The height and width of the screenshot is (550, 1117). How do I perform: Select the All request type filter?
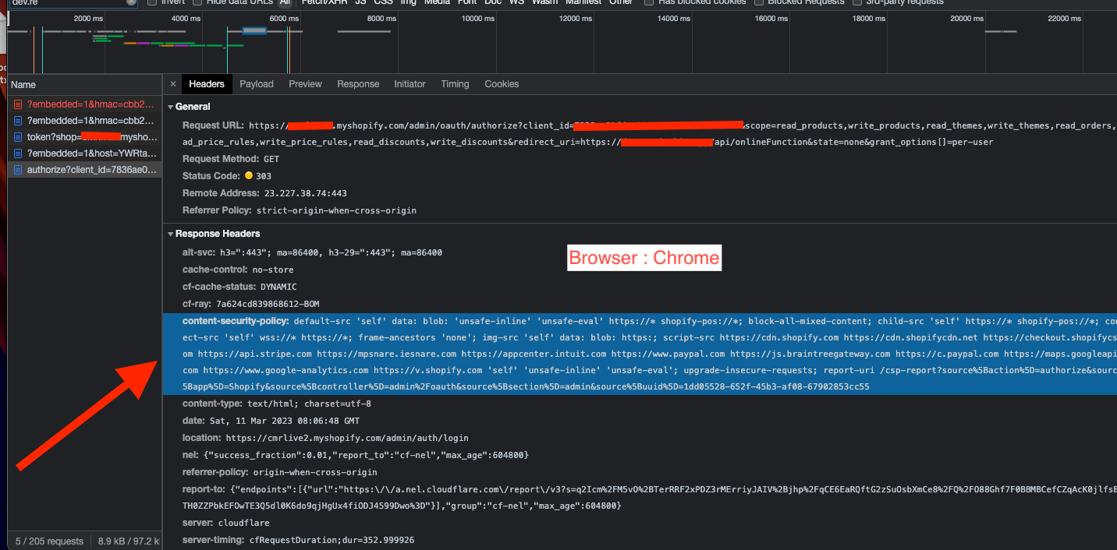[285, 2]
